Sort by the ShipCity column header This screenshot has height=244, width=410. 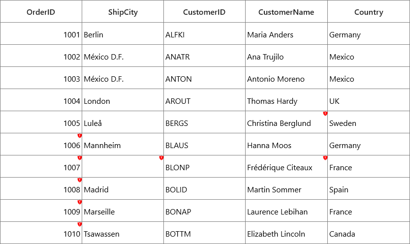pos(123,11)
